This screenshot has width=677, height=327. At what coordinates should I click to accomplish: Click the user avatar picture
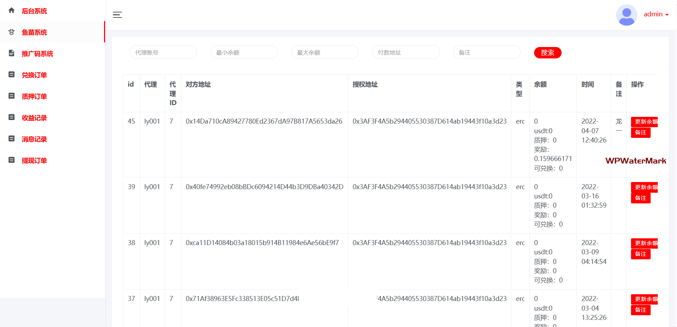pos(626,15)
